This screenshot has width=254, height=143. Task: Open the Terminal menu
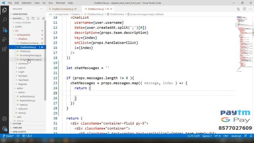point(60,3)
